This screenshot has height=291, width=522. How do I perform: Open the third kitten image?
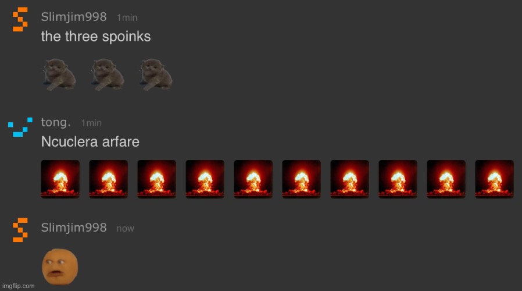point(156,74)
